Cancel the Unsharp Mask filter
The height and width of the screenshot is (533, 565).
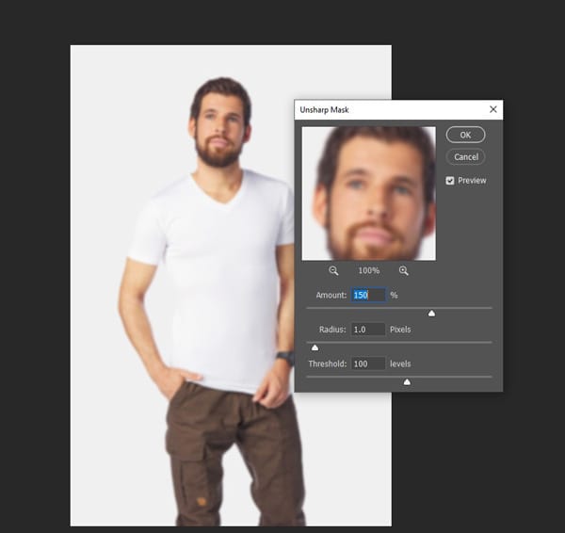coord(465,156)
